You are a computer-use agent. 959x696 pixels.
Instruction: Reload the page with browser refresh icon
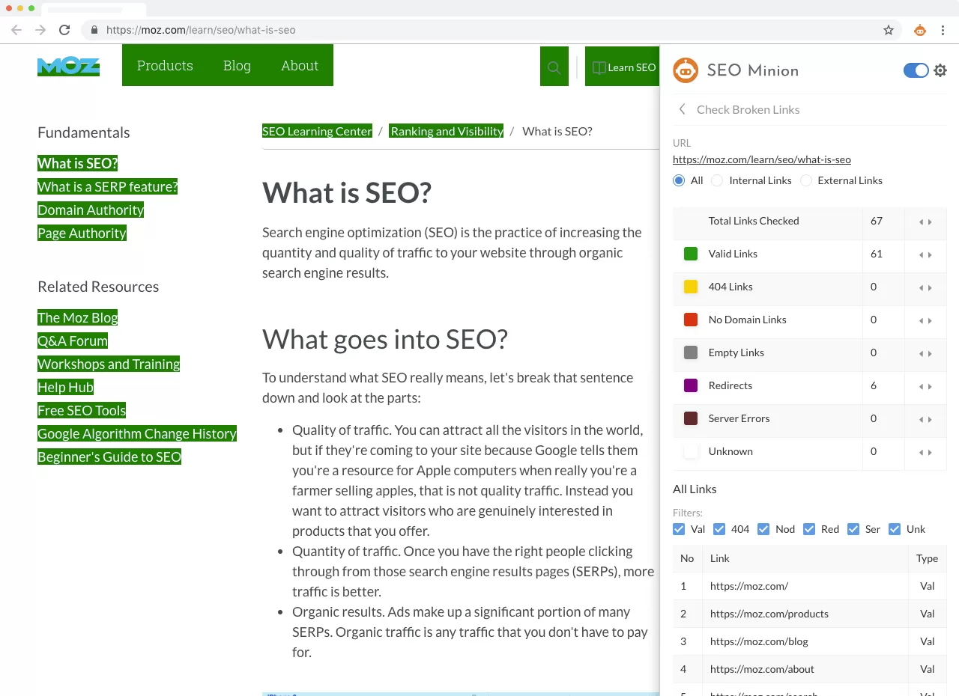[64, 30]
